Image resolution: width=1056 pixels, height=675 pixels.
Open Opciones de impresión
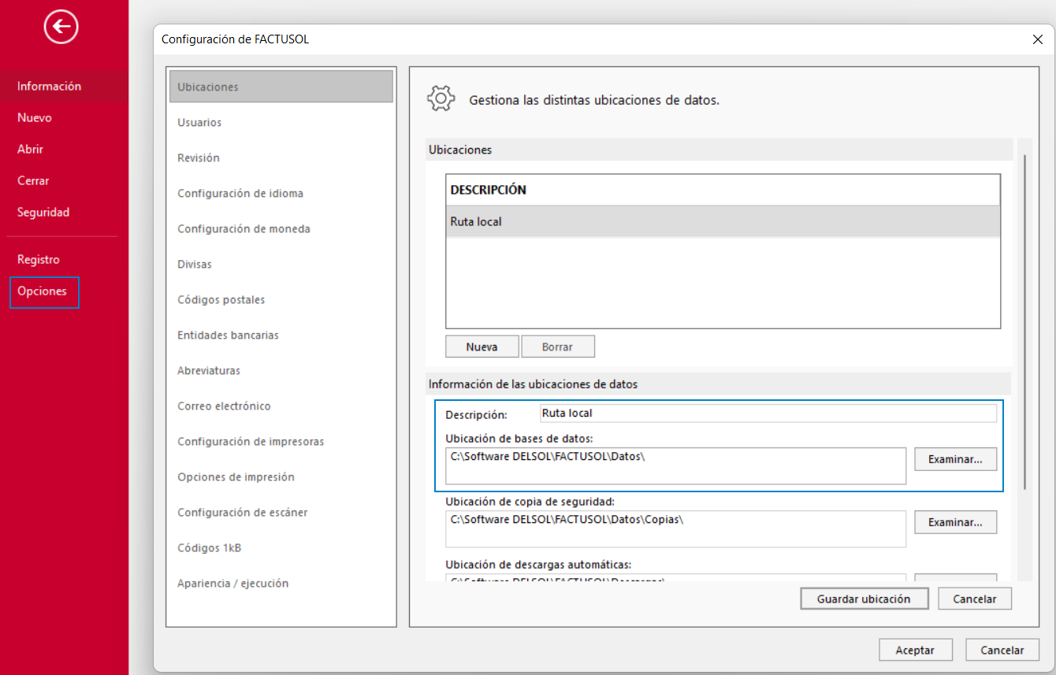click(x=236, y=477)
